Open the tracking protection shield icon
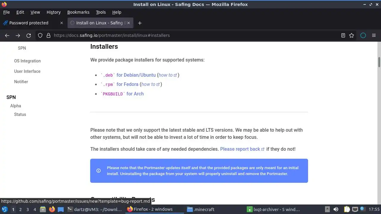The width and height of the screenshot is (381, 214). pos(40,35)
